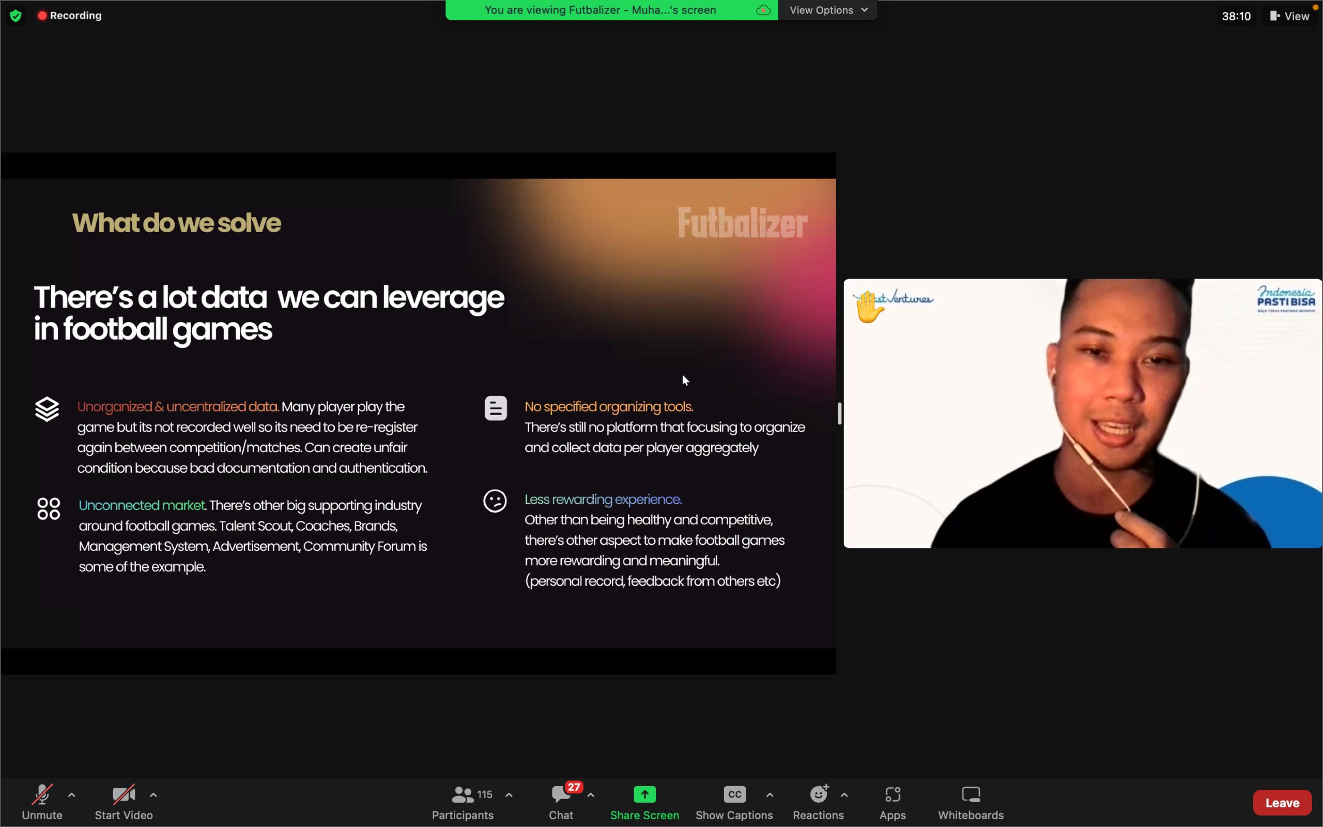The height and width of the screenshot is (827, 1323).
Task: Click the Share Screen button
Action: click(x=644, y=802)
